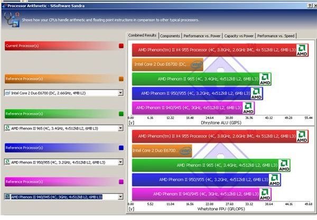Click the red Current Processor(s) header bar

click(x=61, y=46)
